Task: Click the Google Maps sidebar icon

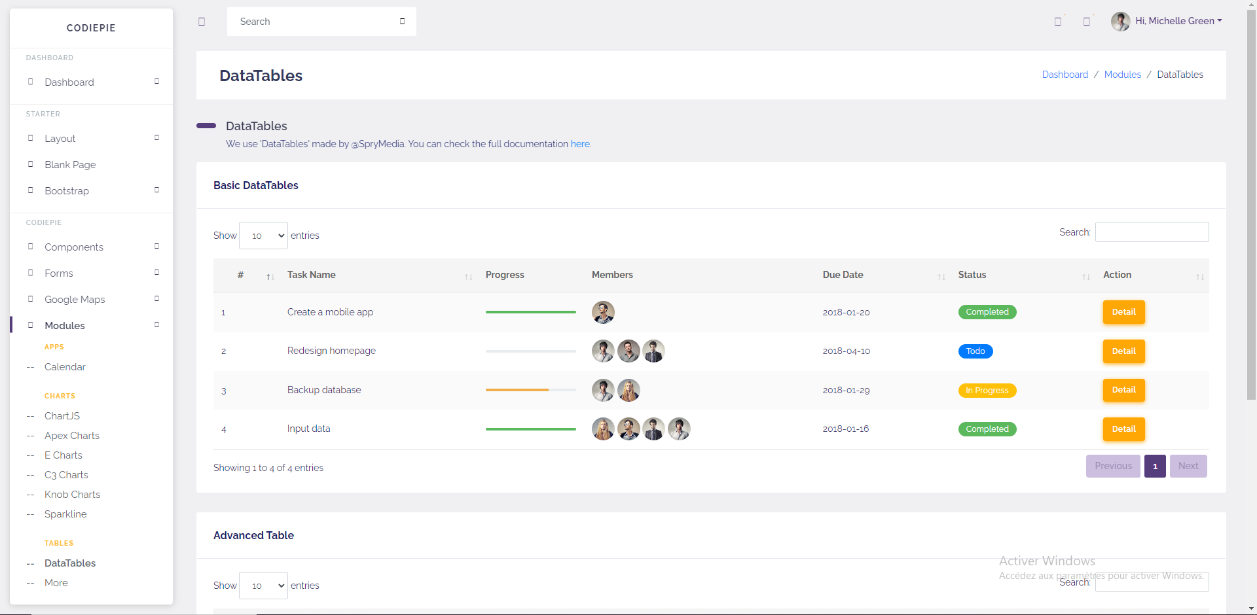Action: click(30, 299)
